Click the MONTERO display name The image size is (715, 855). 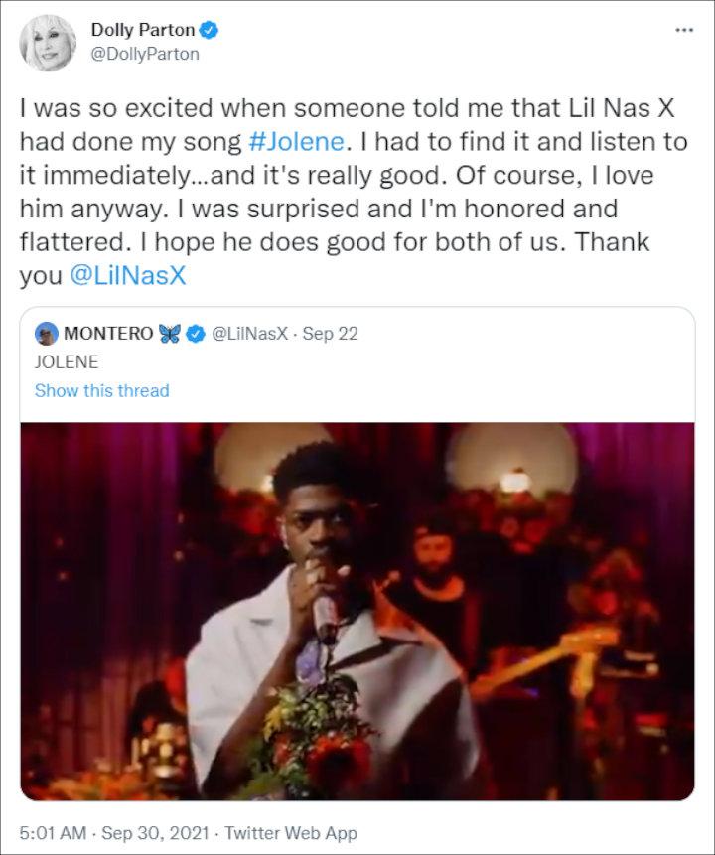[x=108, y=334]
